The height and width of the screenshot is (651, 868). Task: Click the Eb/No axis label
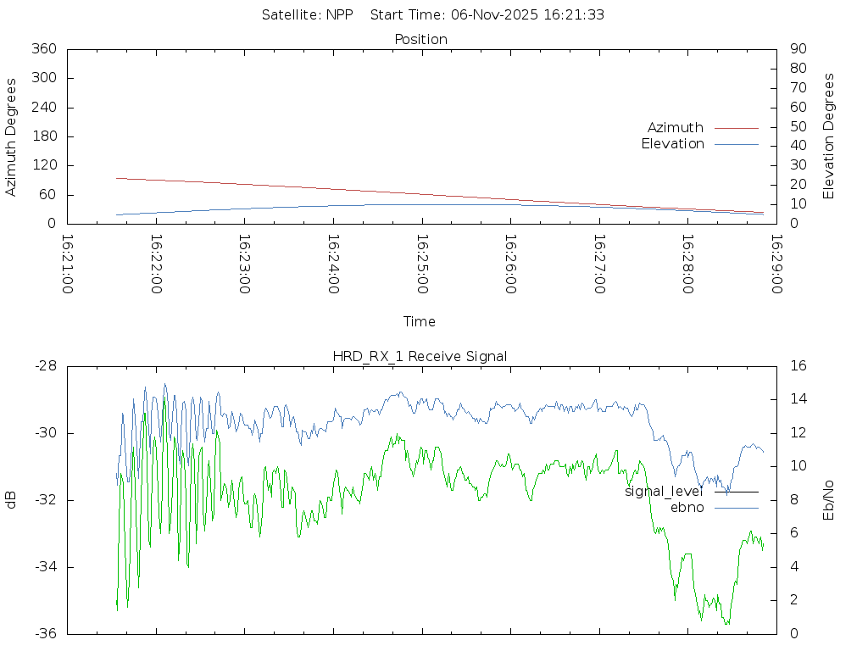(x=829, y=499)
